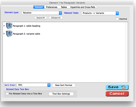Open the Sort Order dropdown
The width and height of the screenshot is (136, 107).
pyautogui.click(x=34, y=85)
